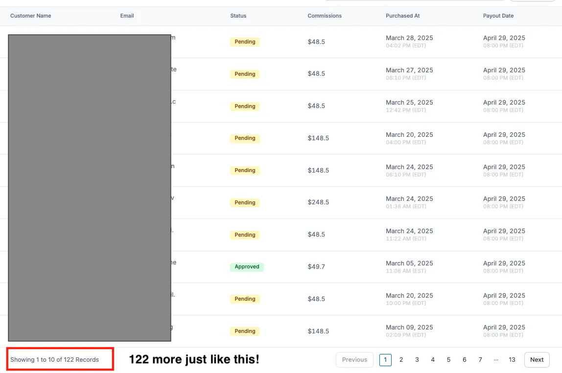The image size is (562, 373).
Task: Click the Purchased At column header
Action: [402, 16]
